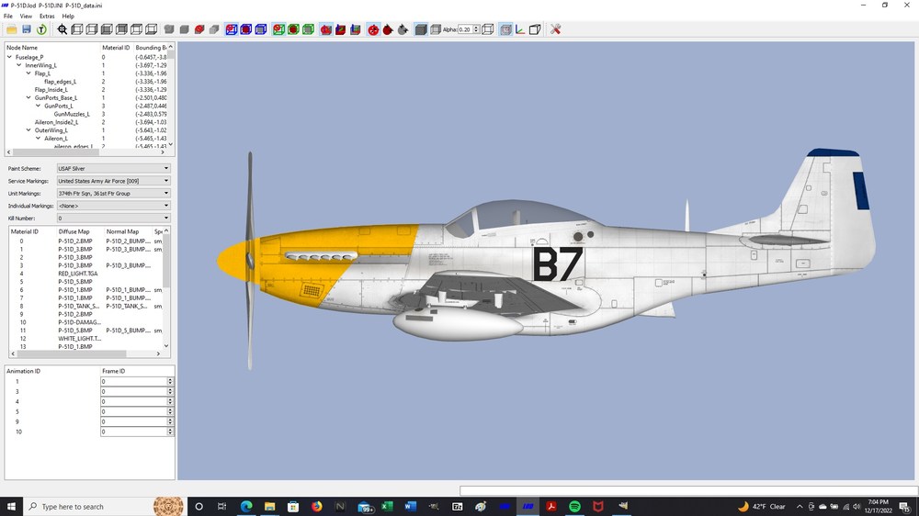
Task: Toggle the transparent gray cube display mode
Action: click(436, 29)
